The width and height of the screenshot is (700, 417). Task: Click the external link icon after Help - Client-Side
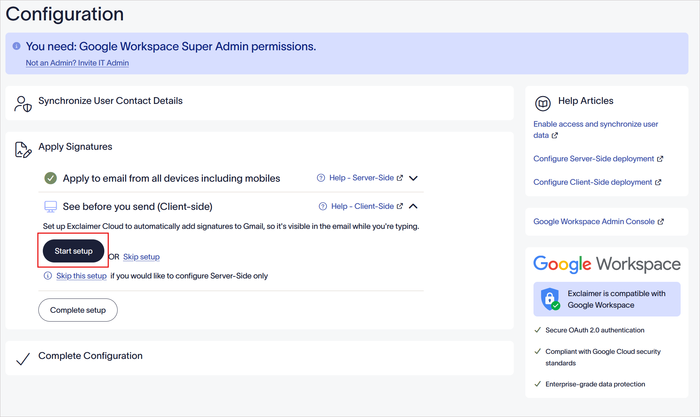pyautogui.click(x=400, y=206)
